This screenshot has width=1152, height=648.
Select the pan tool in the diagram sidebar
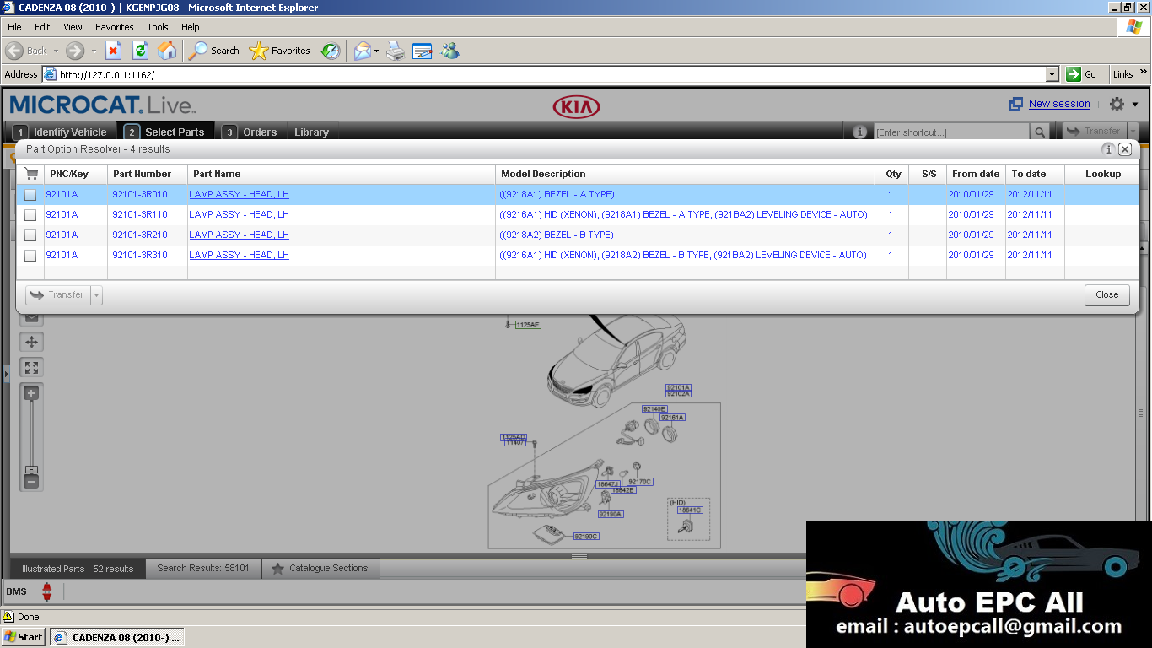30,342
